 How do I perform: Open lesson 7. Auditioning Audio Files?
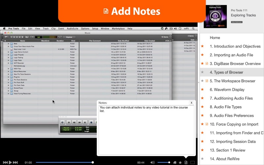(231, 98)
